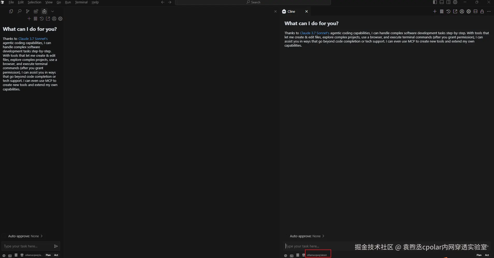Open account in left Cline sidebar
This screenshot has height=258, width=494.
54,19
